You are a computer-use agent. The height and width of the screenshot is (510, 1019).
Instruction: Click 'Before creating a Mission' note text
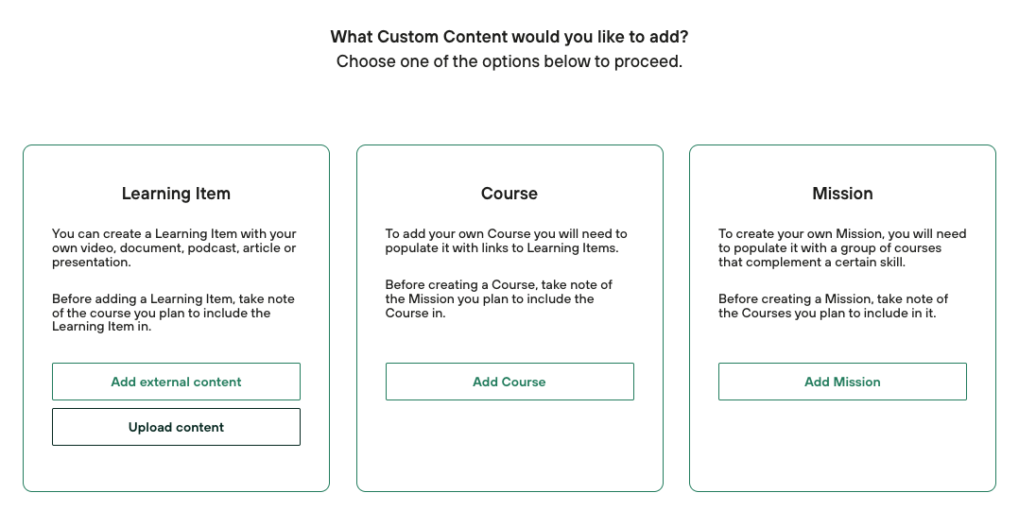pos(833,306)
